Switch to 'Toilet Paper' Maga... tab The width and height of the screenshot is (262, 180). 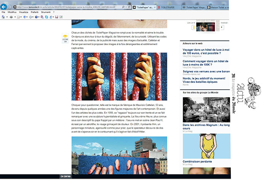tap(194, 7)
